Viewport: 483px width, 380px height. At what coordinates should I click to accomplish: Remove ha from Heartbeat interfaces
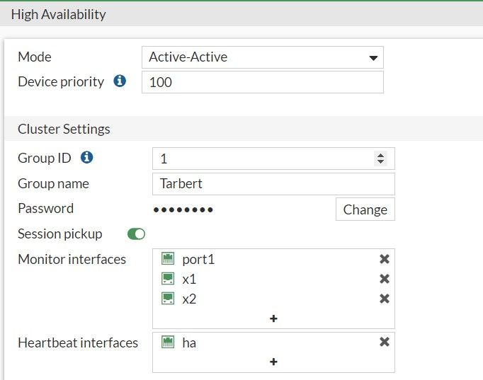coord(385,342)
